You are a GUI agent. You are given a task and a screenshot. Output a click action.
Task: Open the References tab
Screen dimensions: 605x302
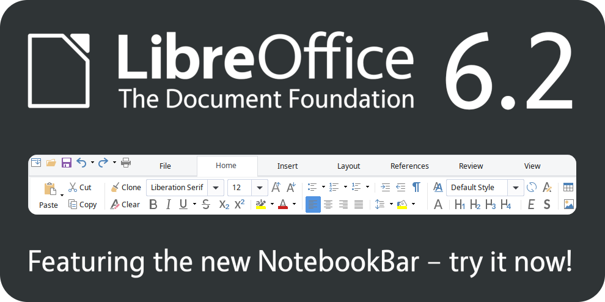(409, 166)
